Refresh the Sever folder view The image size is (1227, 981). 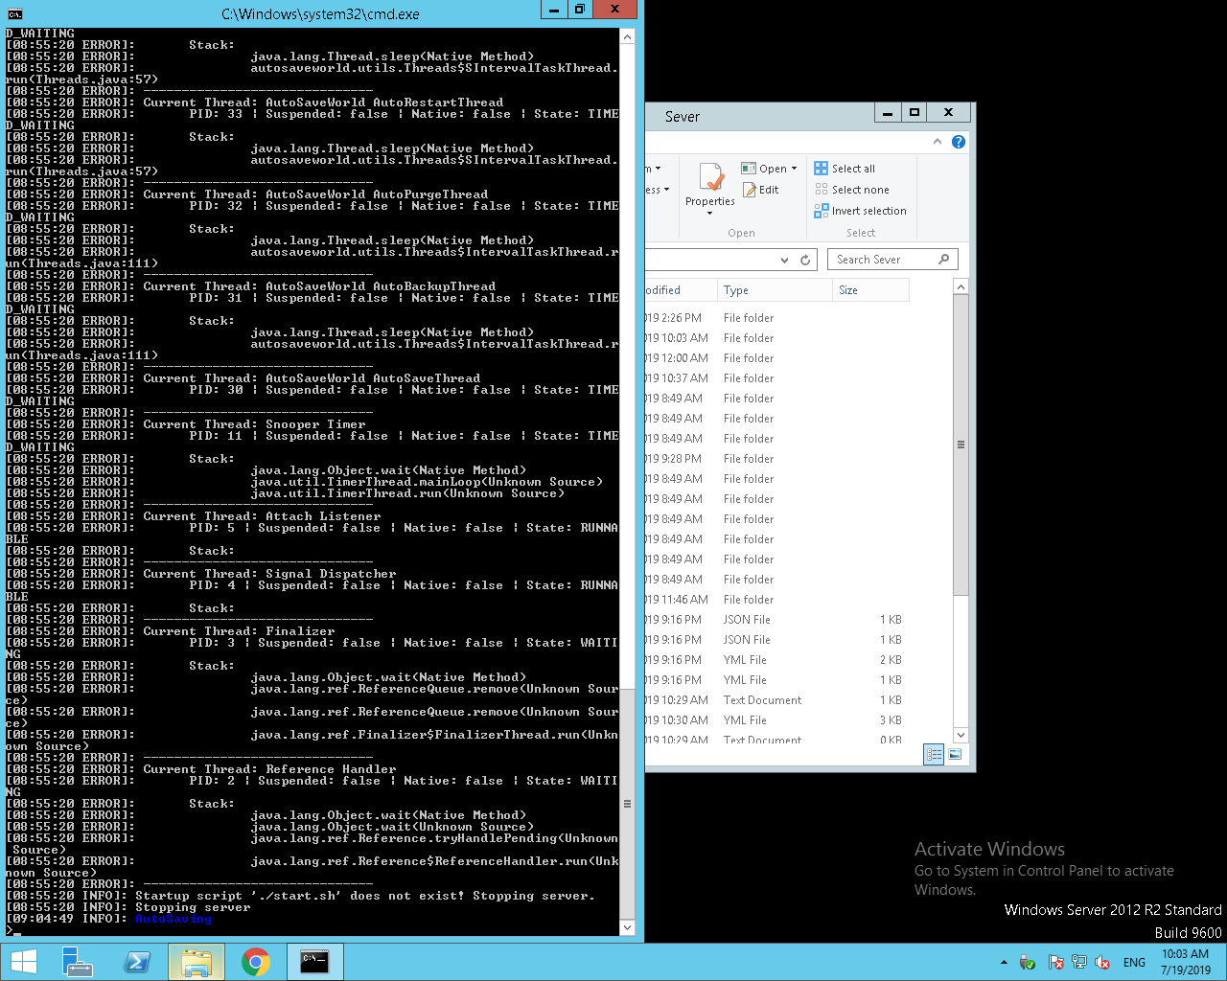pos(805,260)
